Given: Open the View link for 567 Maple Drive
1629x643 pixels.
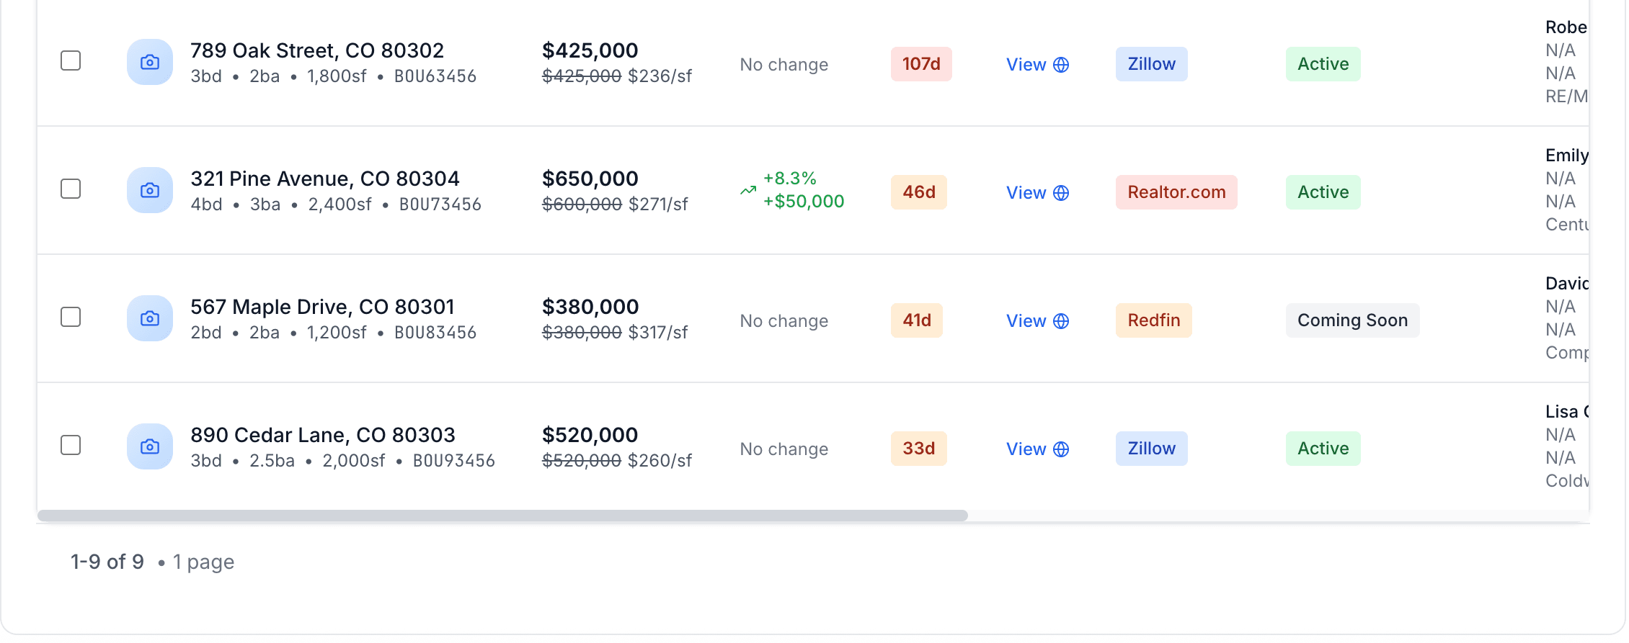Looking at the screenshot, I should (1026, 320).
